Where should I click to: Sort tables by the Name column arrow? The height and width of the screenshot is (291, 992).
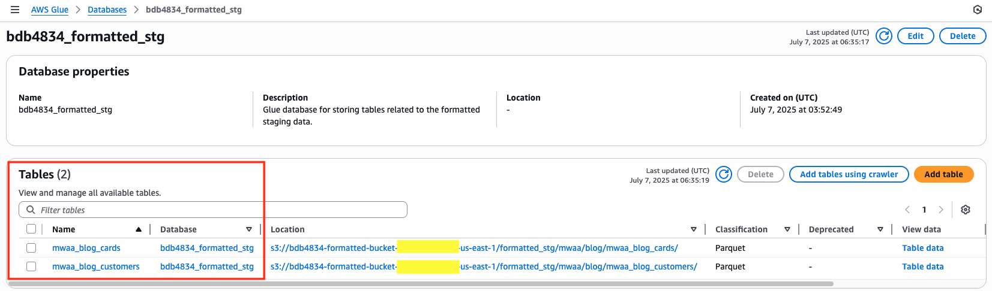click(139, 229)
